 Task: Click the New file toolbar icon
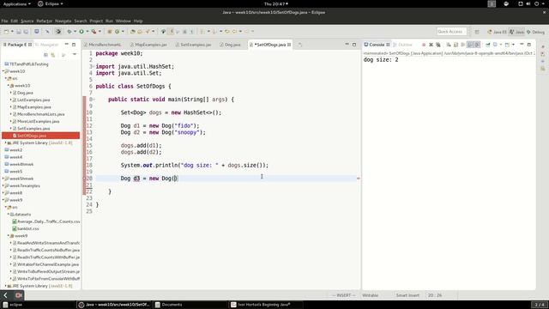6,32
